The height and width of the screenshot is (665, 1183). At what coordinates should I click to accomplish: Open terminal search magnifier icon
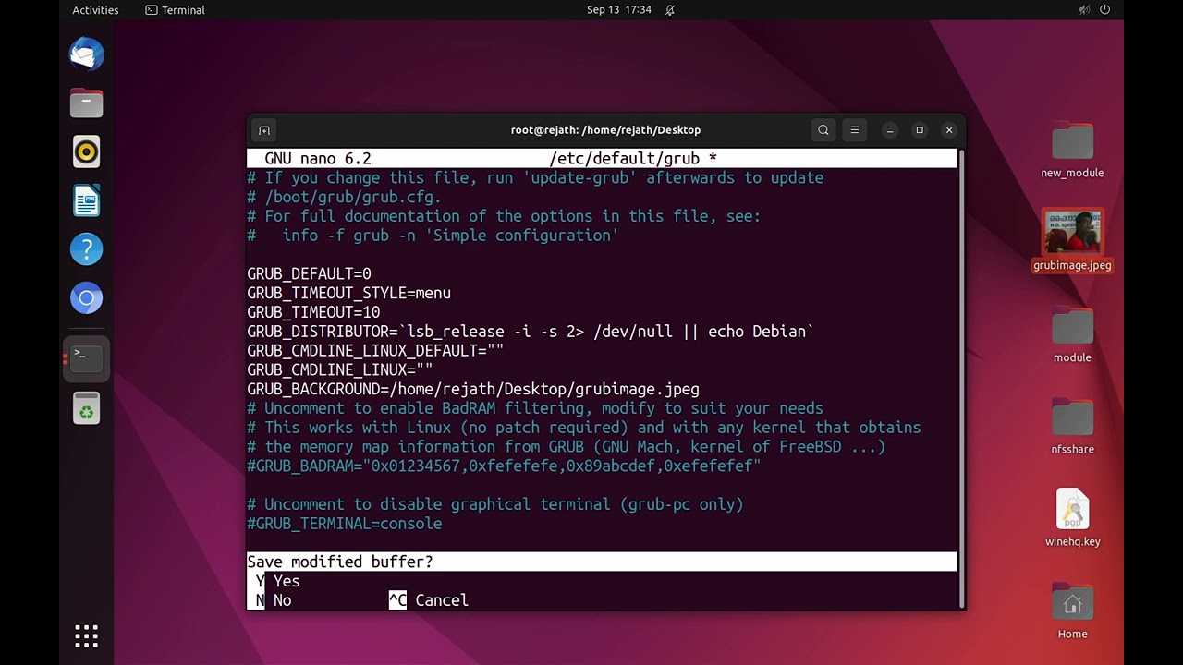tap(823, 130)
